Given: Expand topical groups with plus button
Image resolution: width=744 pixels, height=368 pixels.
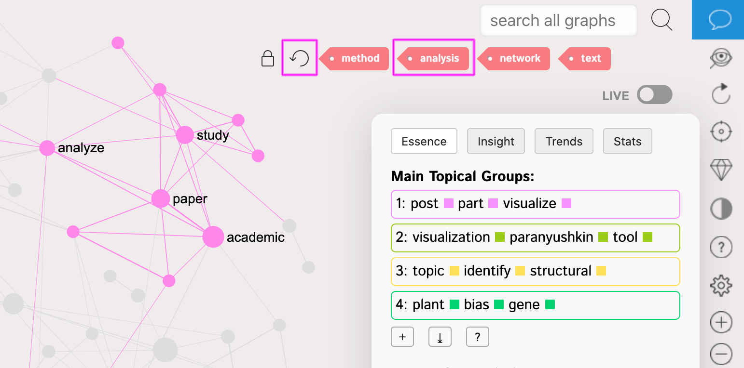Looking at the screenshot, I should (402, 337).
